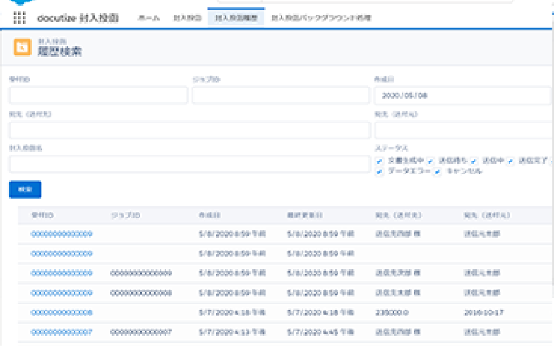Viewport: 554px width, 346px height.
Task: Uncheck the データエラー status checkbox
Action: [x=379, y=172]
